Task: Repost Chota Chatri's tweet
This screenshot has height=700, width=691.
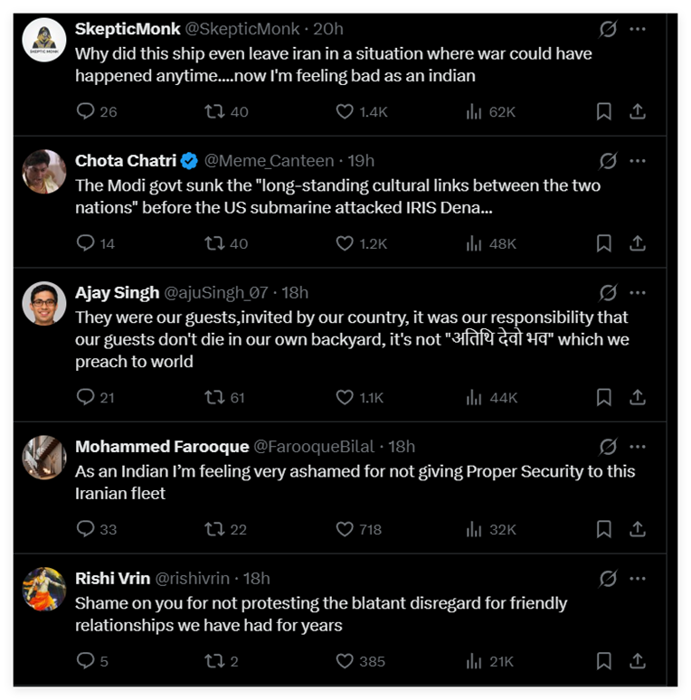Action: pos(215,243)
